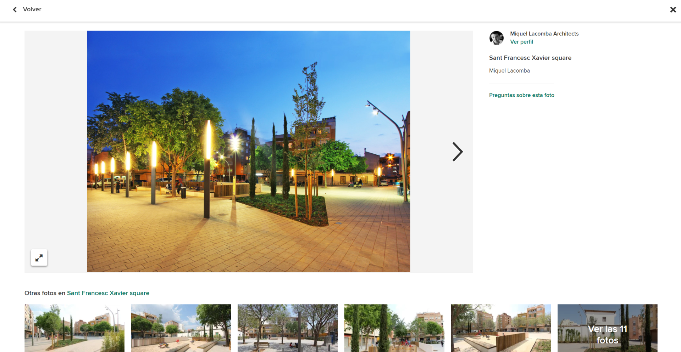This screenshot has width=681, height=352.
Task: Open the Ver perfil link
Action: (521, 42)
